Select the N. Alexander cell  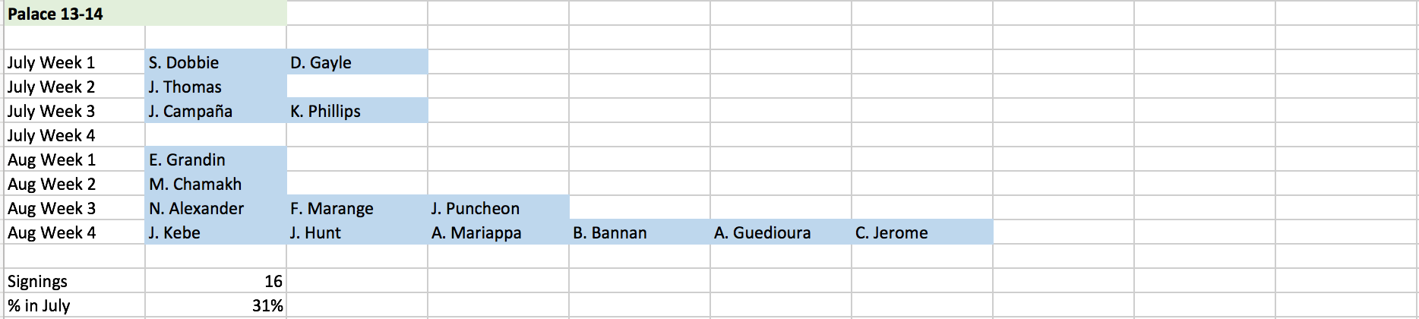(216, 208)
